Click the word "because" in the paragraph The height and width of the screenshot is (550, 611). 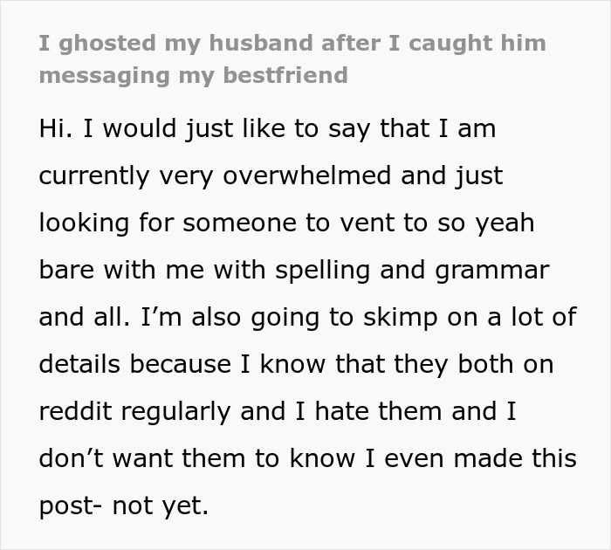click(182, 364)
